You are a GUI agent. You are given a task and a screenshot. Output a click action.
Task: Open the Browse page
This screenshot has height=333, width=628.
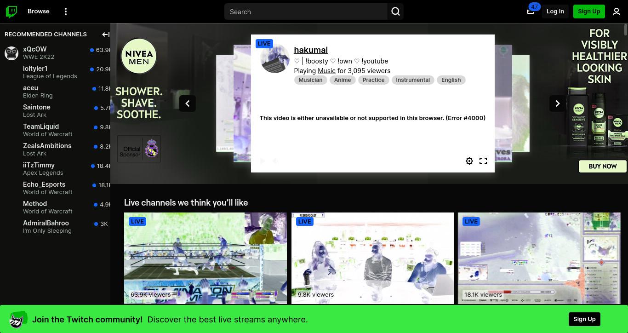(39, 11)
